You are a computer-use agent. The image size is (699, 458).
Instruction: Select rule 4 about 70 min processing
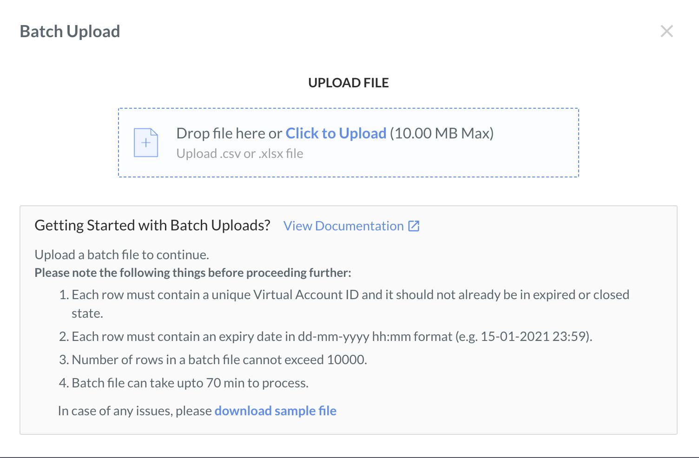(184, 383)
